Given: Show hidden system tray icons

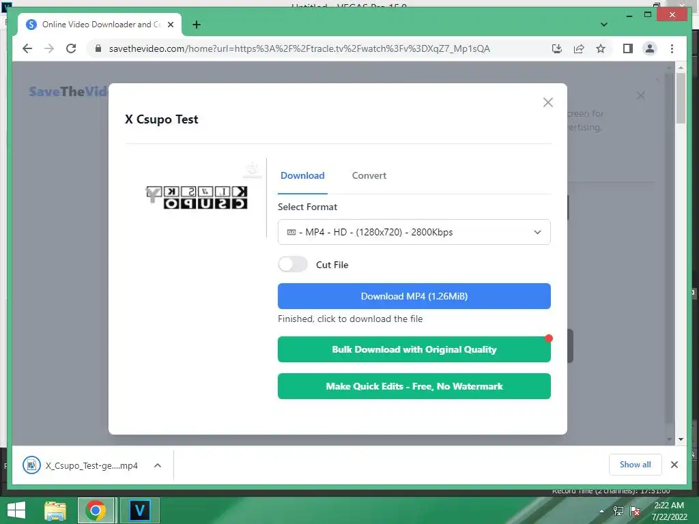Looking at the screenshot, I should 602,511.
